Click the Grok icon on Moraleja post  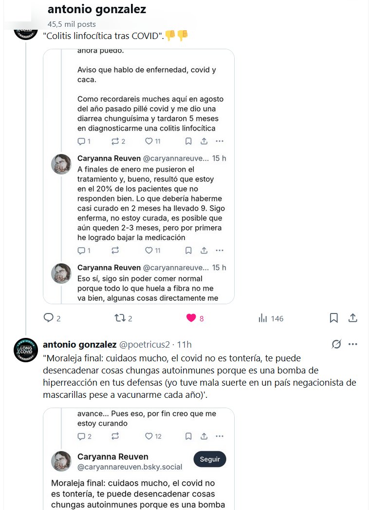click(x=336, y=344)
